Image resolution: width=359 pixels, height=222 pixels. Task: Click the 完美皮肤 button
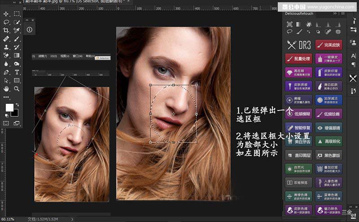pos(329,45)
